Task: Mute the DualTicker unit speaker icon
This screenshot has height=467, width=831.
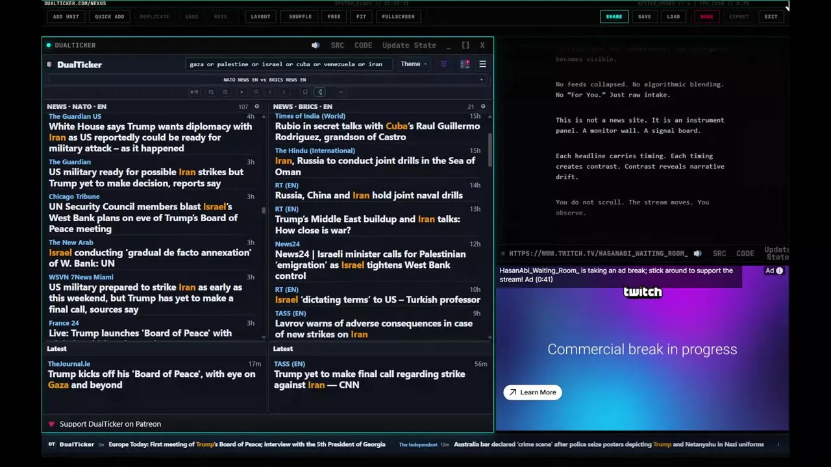Action: (x=316, y=45)
